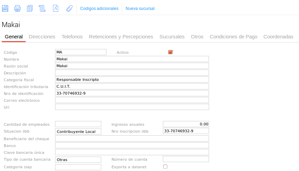299x171 pixels.
Task: Click the Nro inscripcion iibb field
Action: click(186, 131)
